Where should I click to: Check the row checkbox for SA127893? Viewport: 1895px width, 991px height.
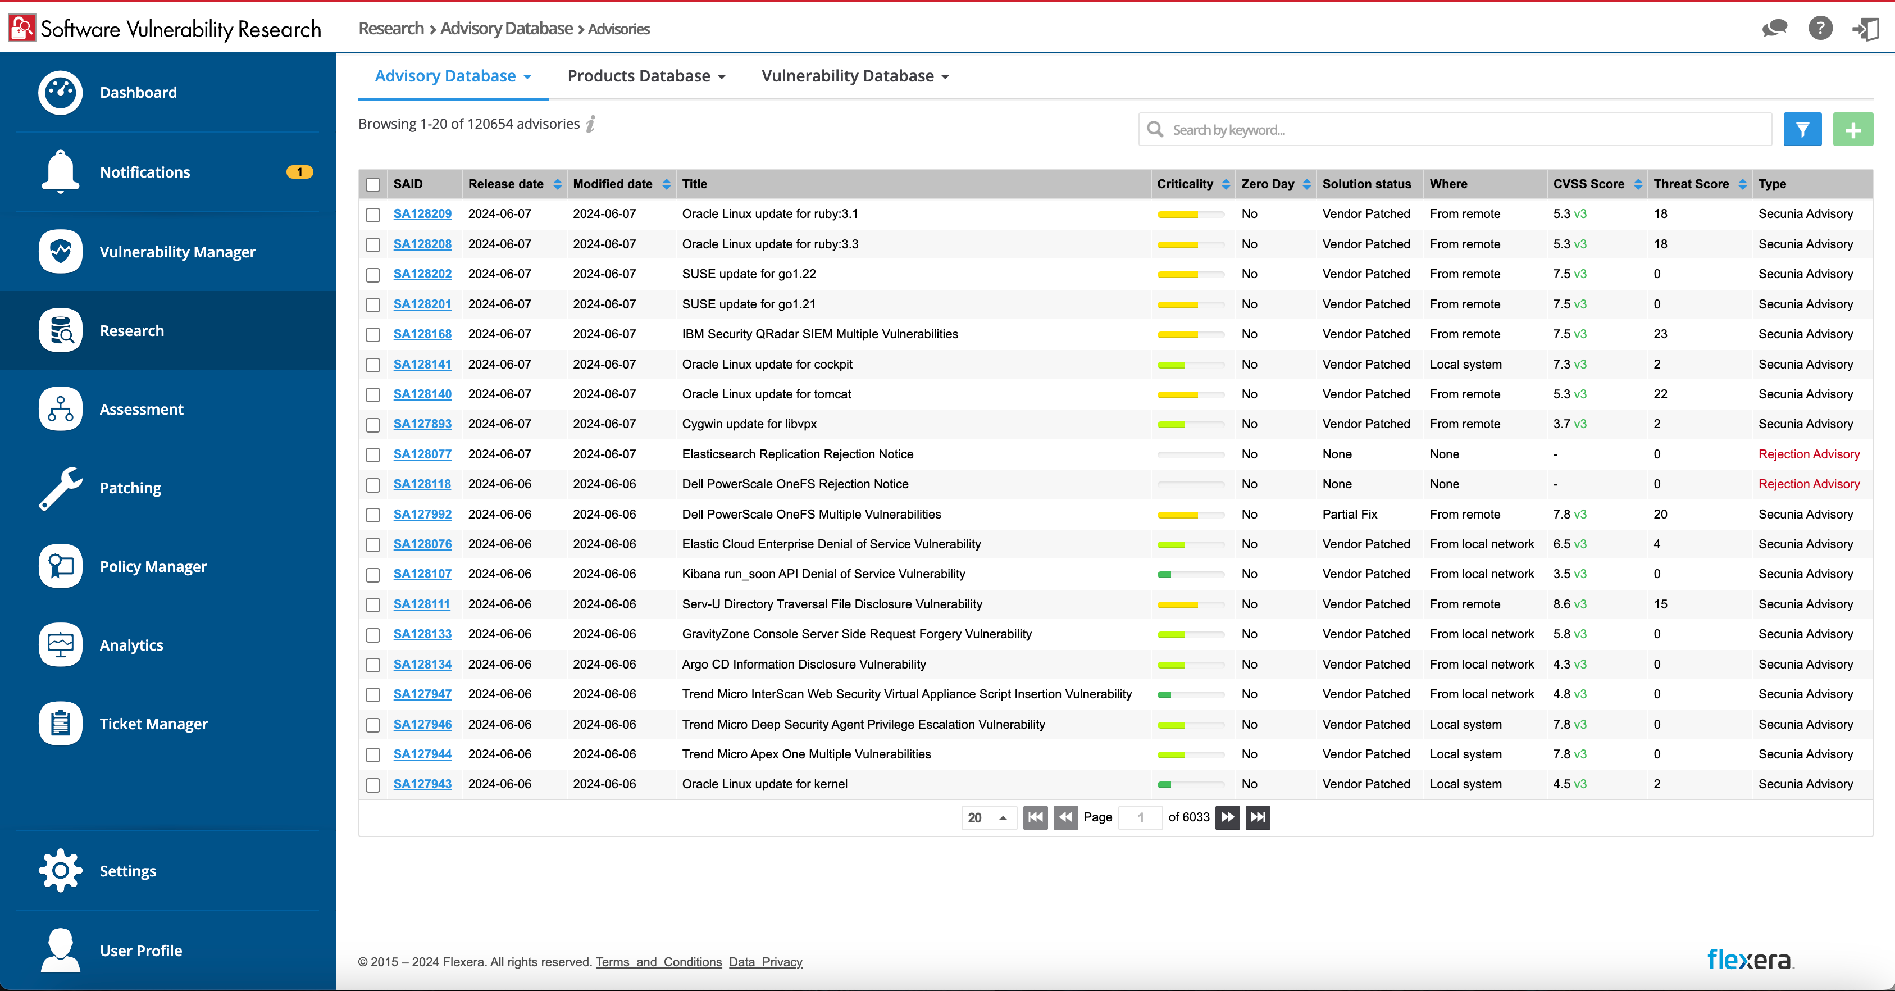pos(373,425)
